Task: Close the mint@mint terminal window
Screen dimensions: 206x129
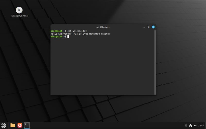Action: [x=153, y=27]
